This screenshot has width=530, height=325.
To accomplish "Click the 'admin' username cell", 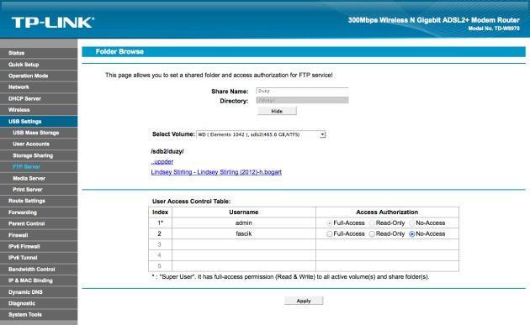I will click(x=244, y=223).
